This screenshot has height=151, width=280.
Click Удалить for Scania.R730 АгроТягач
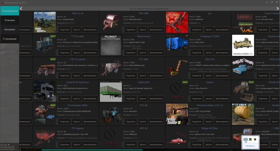(77, 98)
